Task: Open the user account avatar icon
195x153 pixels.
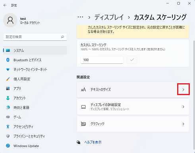Action: [10, 20]
